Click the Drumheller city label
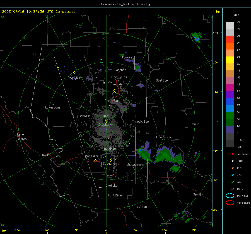This screenshot has width=251, height=234. click(x=163, y=137)
